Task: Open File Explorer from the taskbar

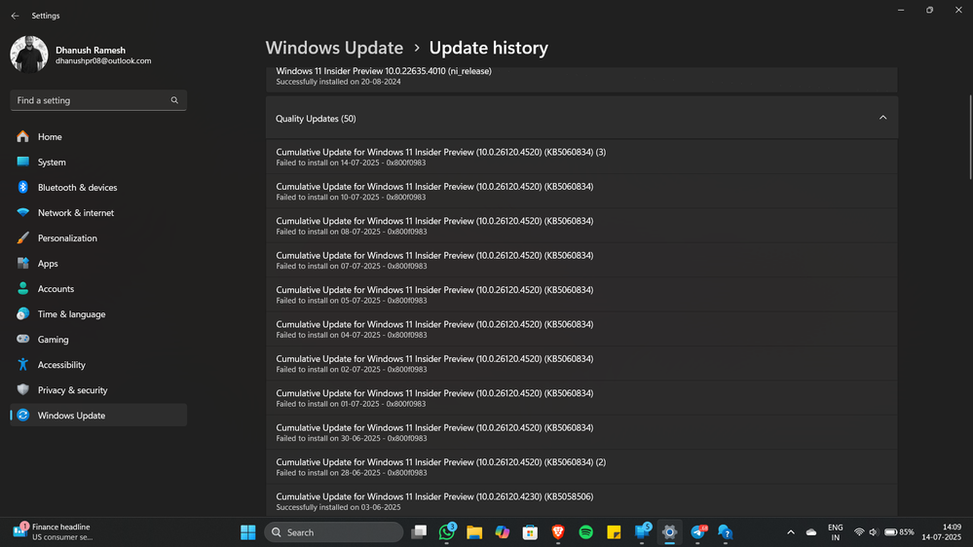Action: [x=474, y=532]
